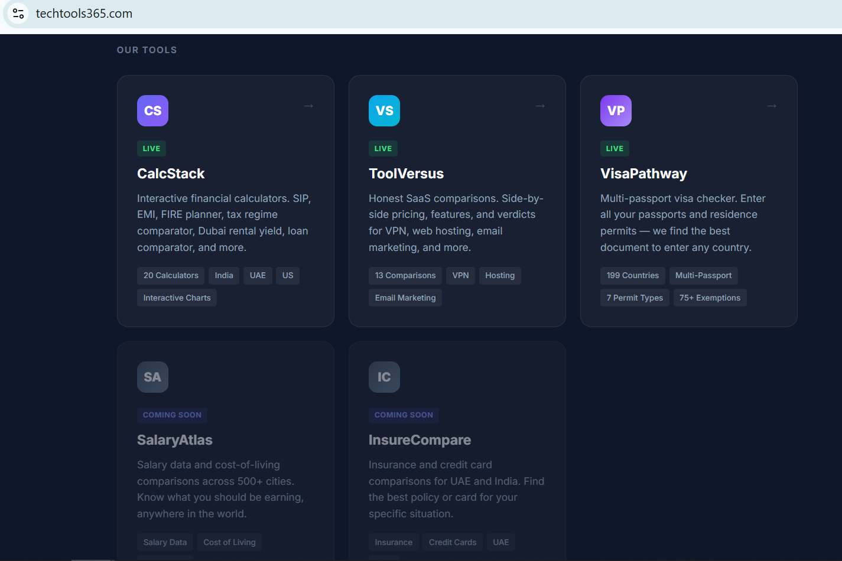Click the LIVE badge on ToolVersus

click(x=383, y=148)
